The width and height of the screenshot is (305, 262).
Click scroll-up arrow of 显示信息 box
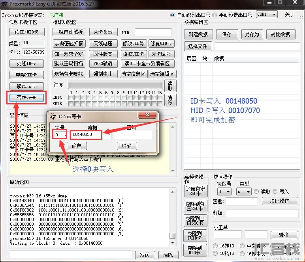tap(173, 127)
